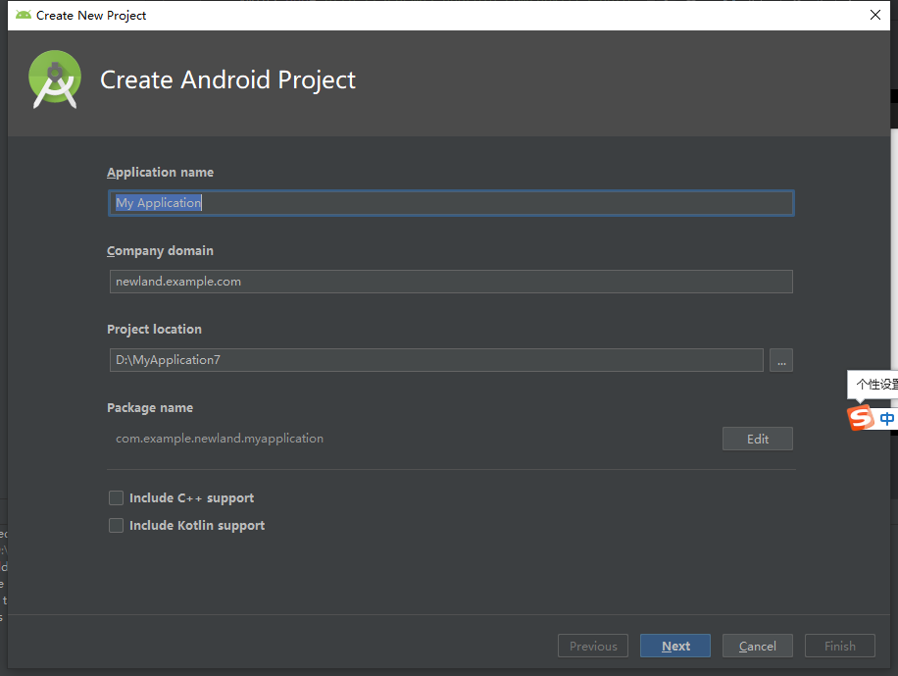Viewport: 898px width, 676px height.
Task: Click the Previous button
Action: (592, 646)
